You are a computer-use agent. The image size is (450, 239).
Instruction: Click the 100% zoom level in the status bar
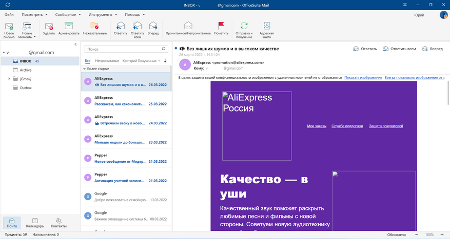429,235
